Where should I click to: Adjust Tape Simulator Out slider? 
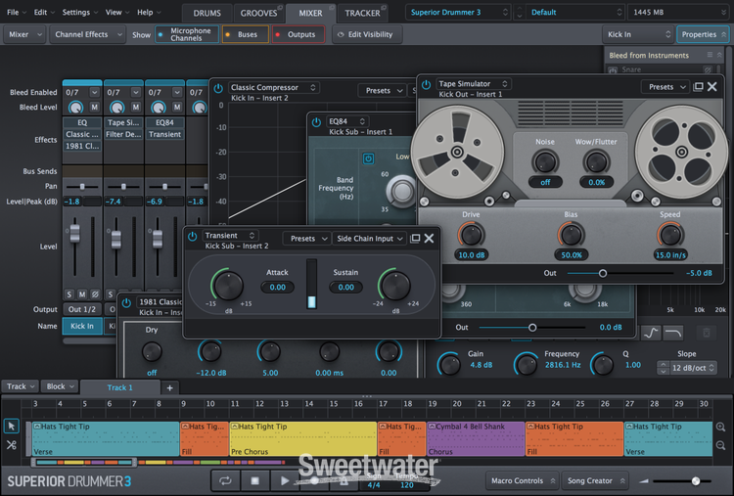click(x=603, y=273)
